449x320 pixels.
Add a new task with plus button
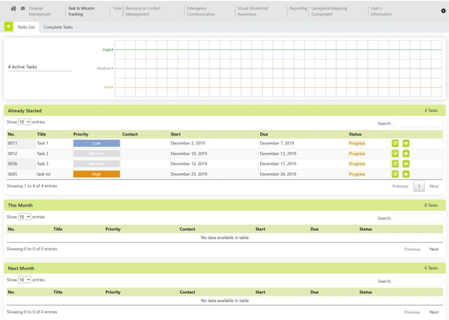coord(8,27)
